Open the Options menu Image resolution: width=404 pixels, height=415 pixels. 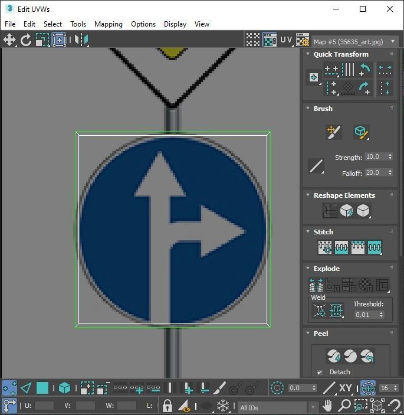click(143, 24)
